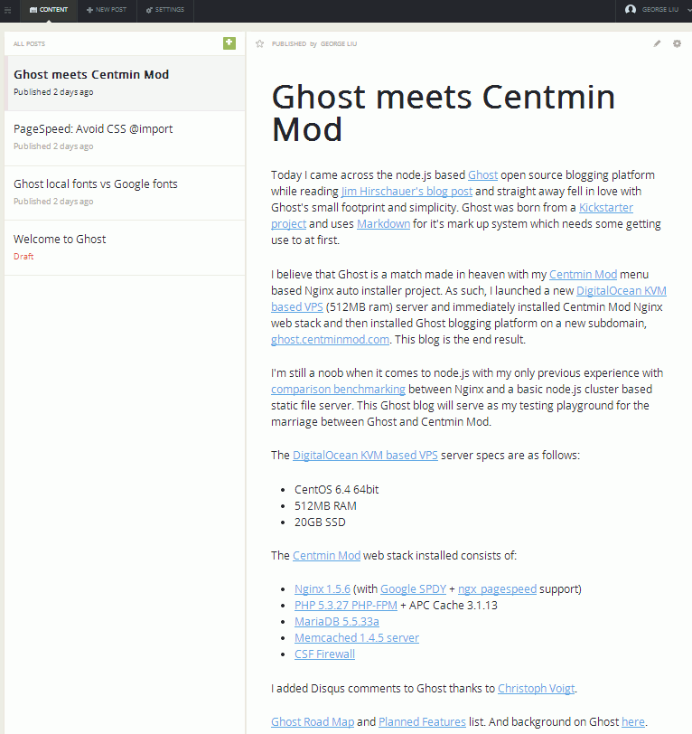
Task: Edit the post using the pencil icon
Action: coord(657,43)
